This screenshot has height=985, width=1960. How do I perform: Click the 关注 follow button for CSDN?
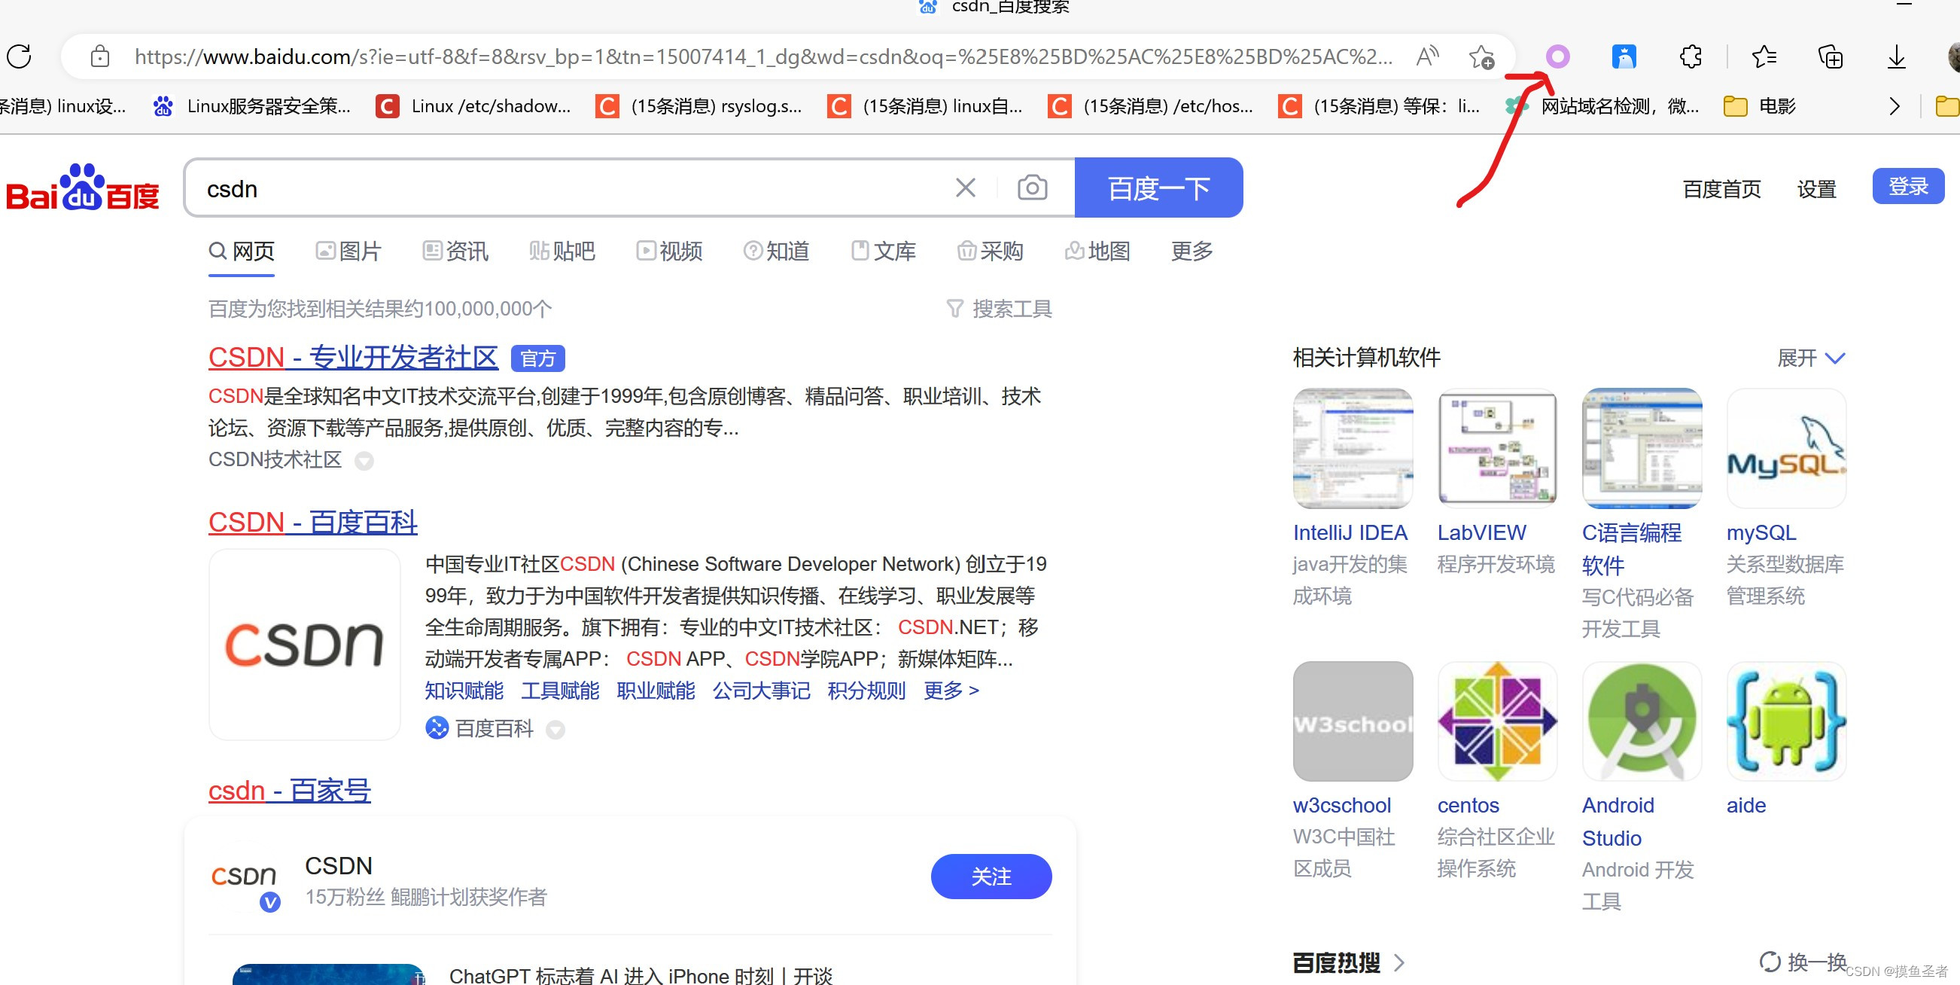point(991,876)
